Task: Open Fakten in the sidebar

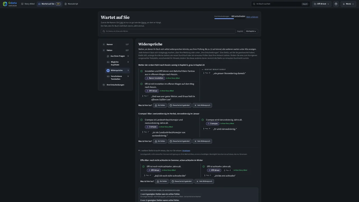Action: tap(115, 50)
